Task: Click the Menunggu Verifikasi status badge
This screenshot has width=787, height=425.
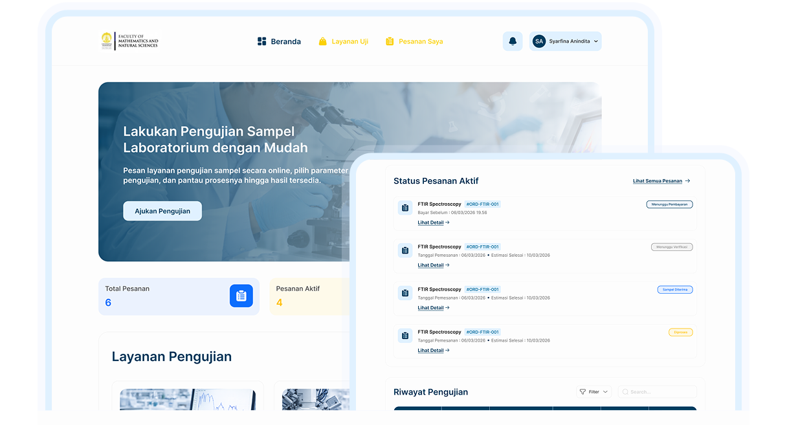Action: (672, 247)
